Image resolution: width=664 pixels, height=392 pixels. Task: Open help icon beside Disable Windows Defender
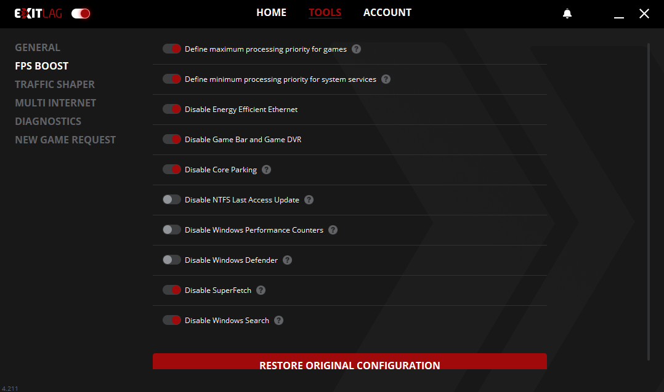(x=287, y=260)
